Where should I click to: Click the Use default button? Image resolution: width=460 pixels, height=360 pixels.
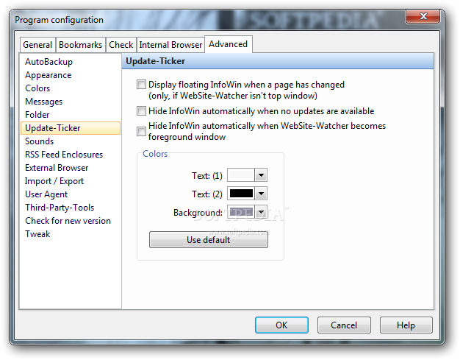click(209, 240)
